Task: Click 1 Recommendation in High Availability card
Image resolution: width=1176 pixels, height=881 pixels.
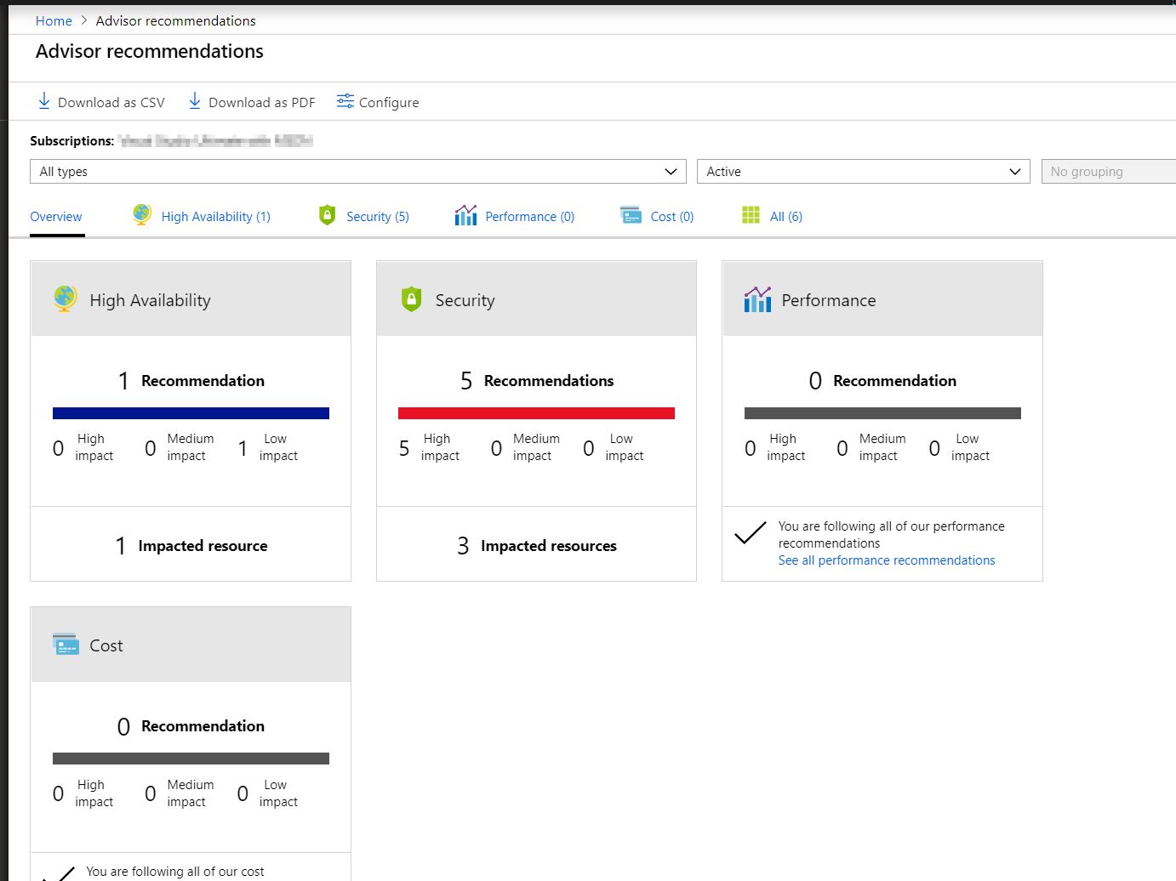Action: (191, 381)
